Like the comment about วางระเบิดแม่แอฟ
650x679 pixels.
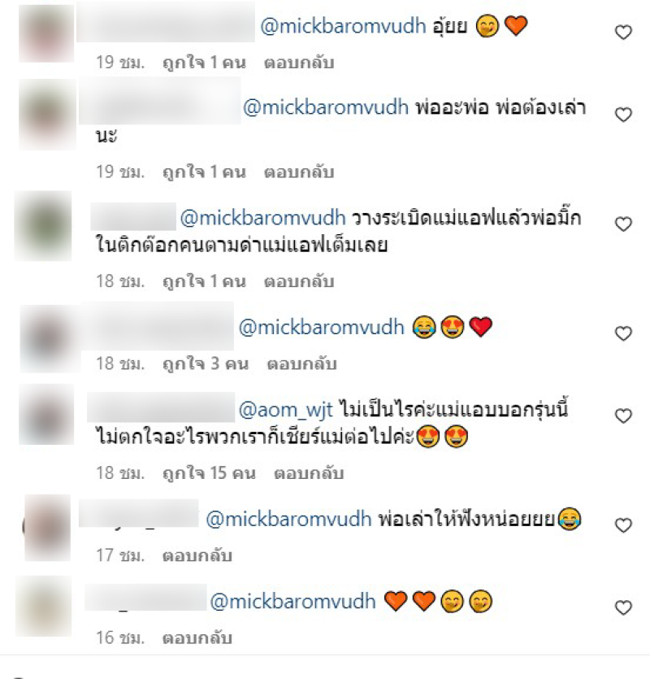[623, 224]
